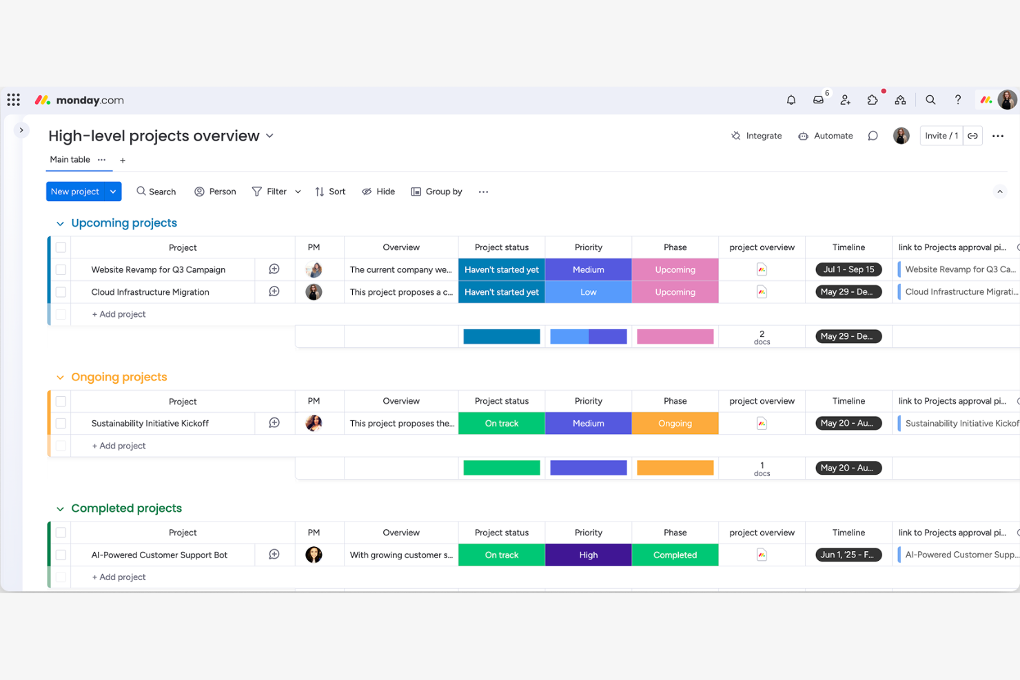Open the apps marketplace puzzle icon
1020x680 pixels.
tap(873, 100)
